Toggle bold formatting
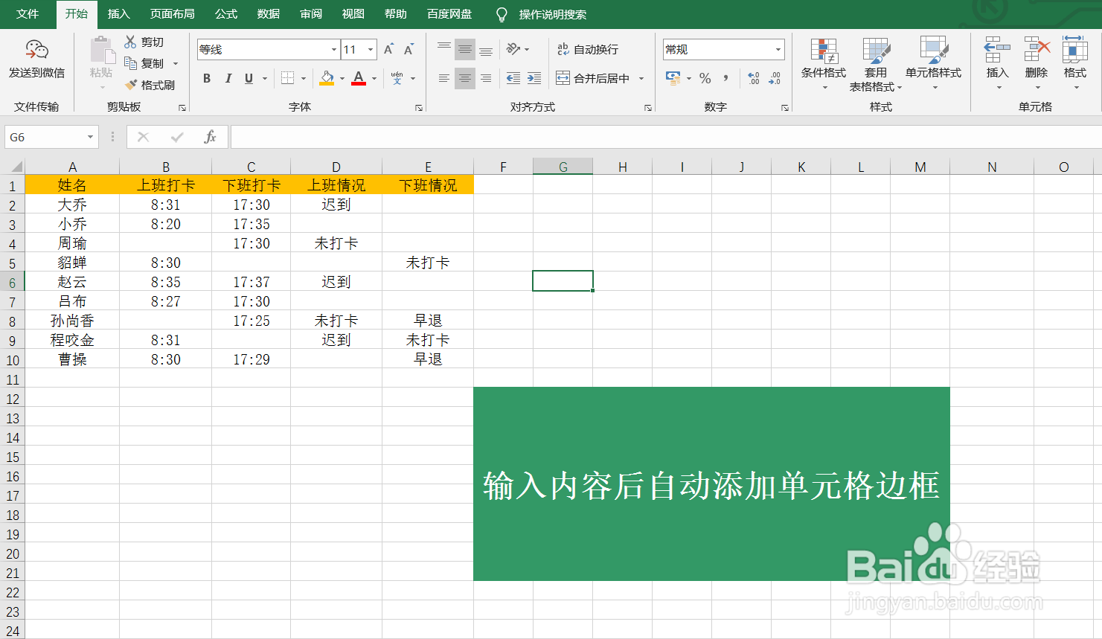Image resolution: width=1102 pixels, height=639 pixels. point(207,78)
